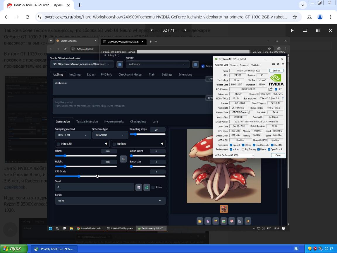The height and width of the screenshot is (253, 337).
Task: Open the Advanced tab in GPU-Z
Action: point(244,65)
